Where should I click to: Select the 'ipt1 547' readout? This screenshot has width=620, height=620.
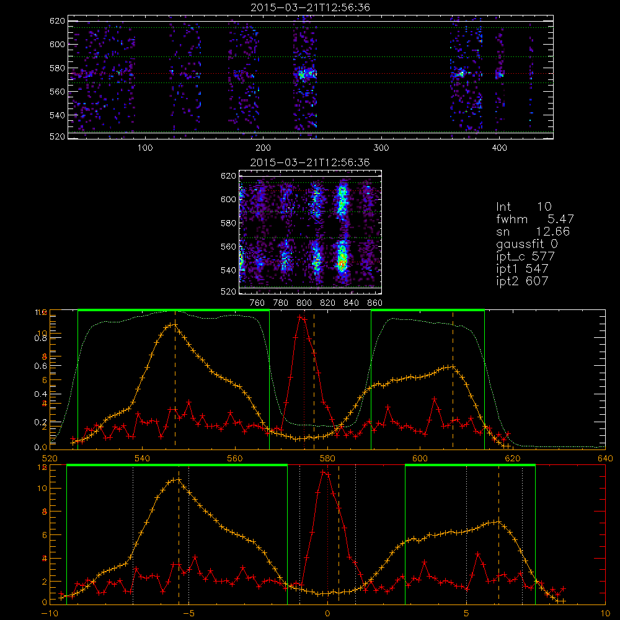pos(522,269)
